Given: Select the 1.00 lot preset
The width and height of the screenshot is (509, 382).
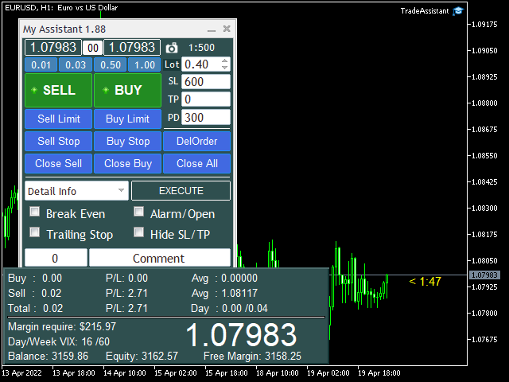Looking at the screenshot, I should click(x=145, y=64).
